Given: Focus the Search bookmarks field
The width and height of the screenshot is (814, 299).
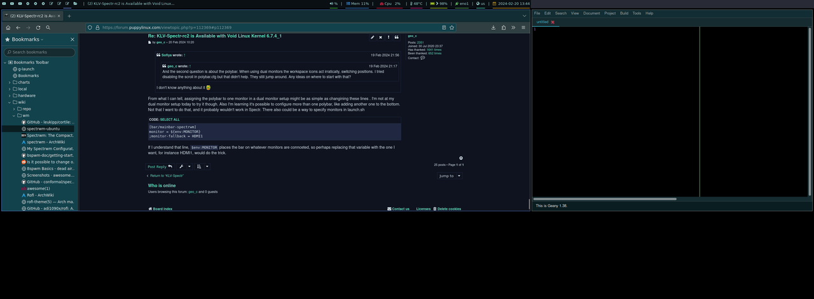Looking at the screenshot, I should tap(39, 52).
